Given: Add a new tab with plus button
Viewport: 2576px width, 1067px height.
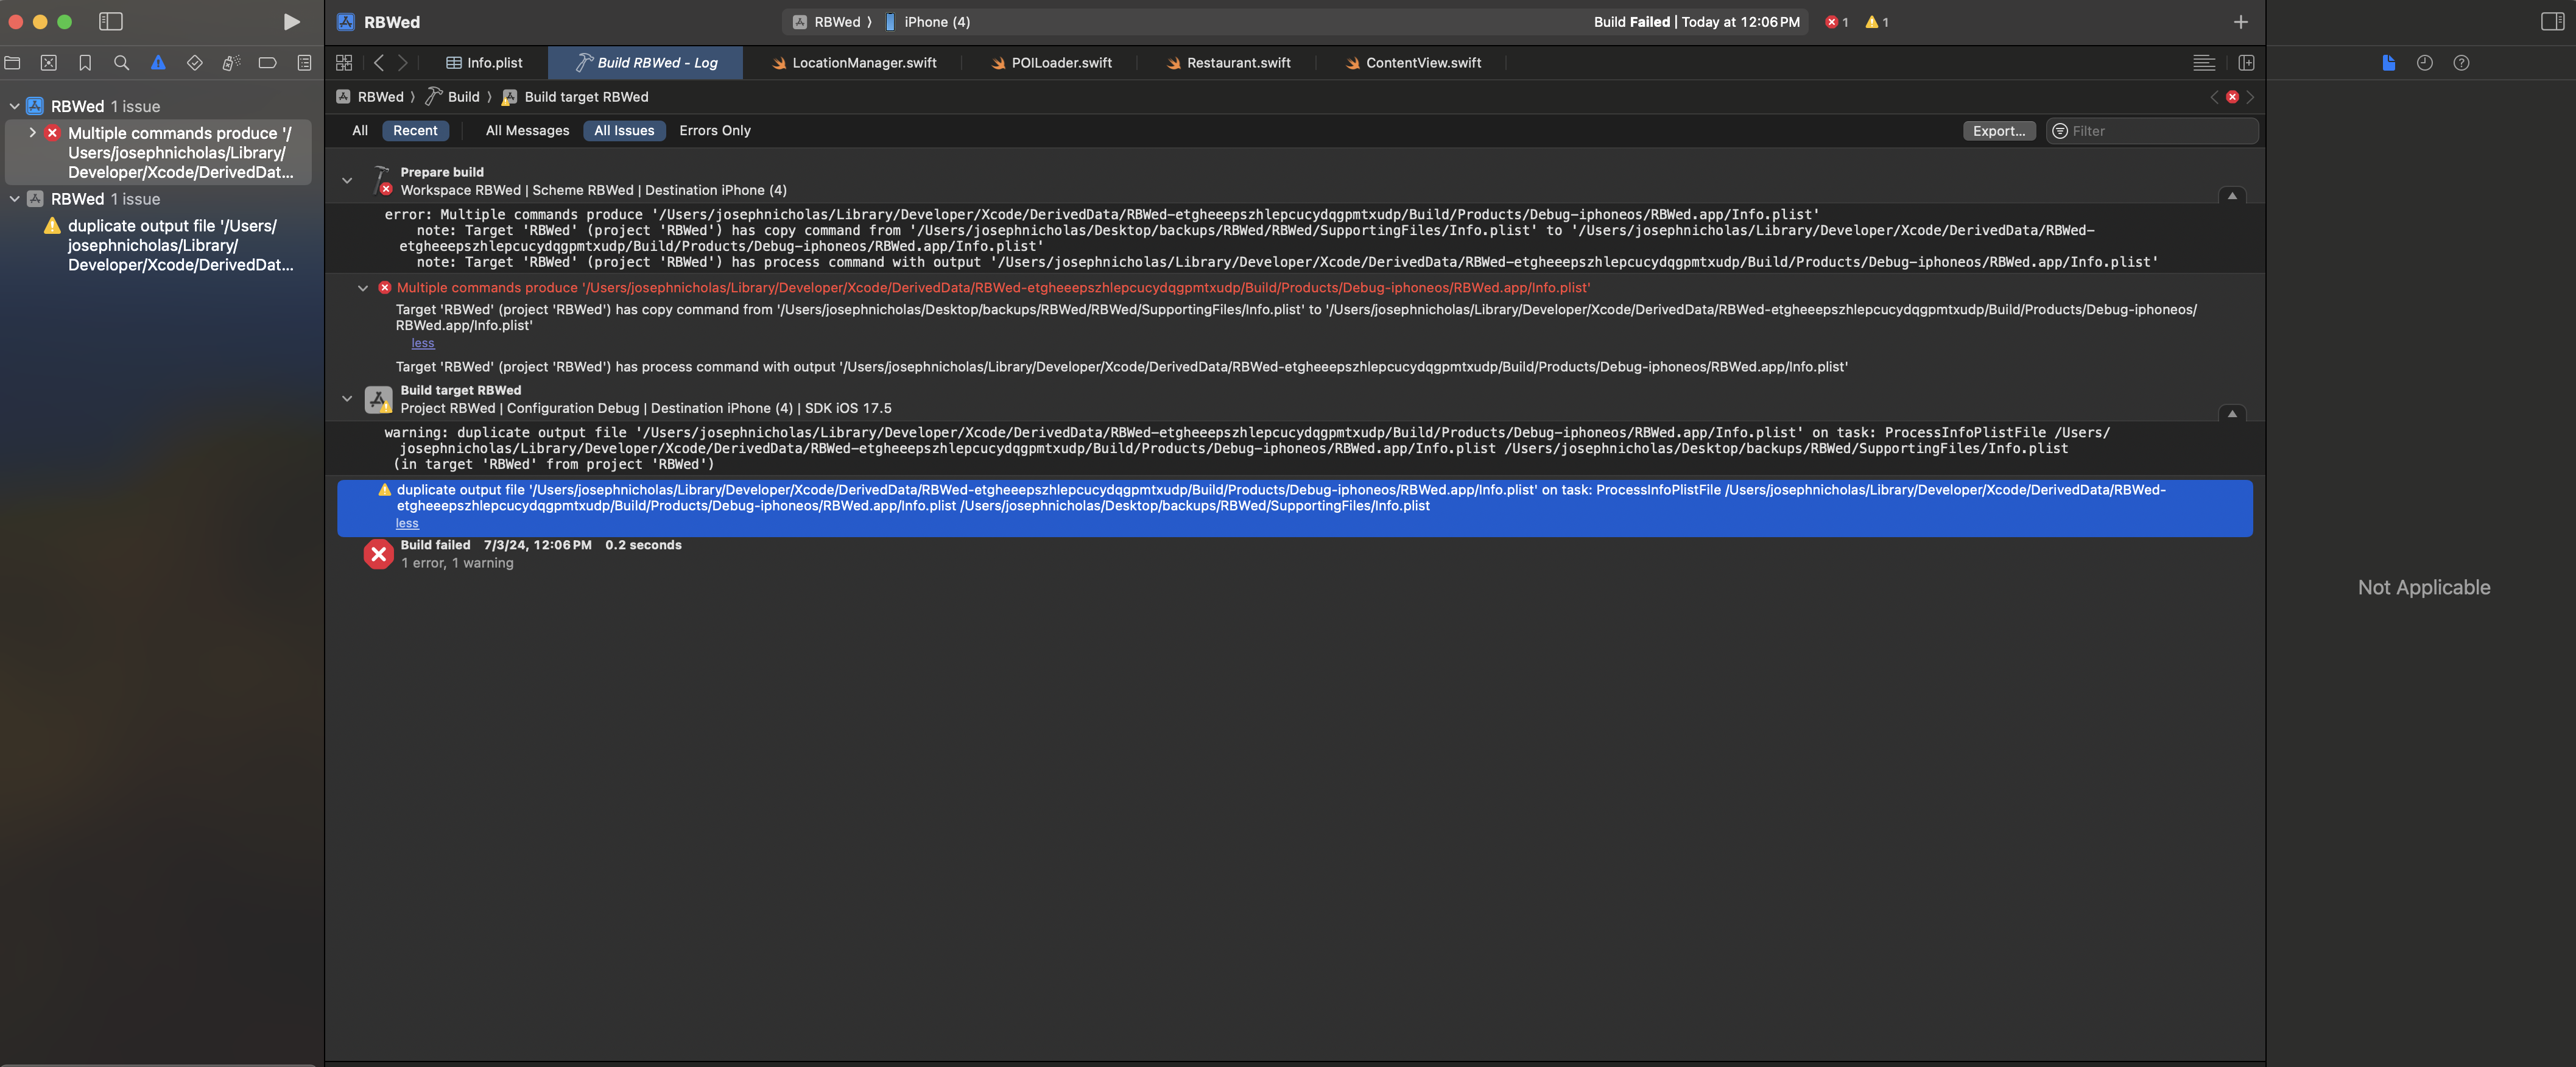Looking at the screenshot, I should [x=2240, y=22].
